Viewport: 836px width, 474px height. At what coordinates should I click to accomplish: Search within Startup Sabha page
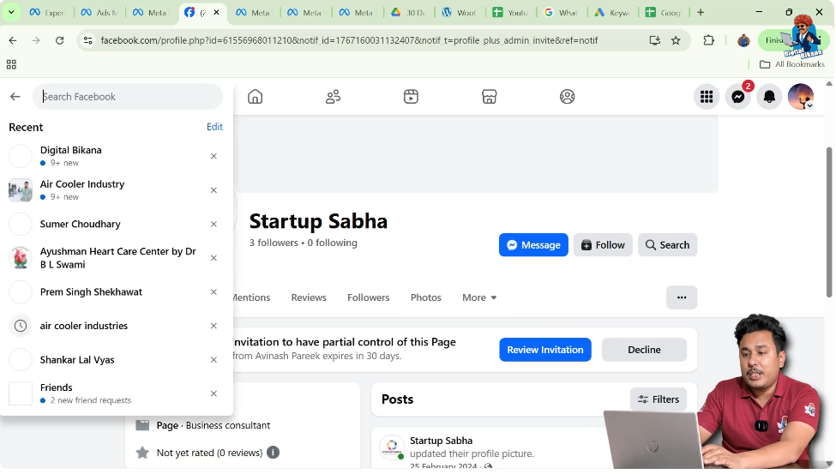click(x=668, y=245)
